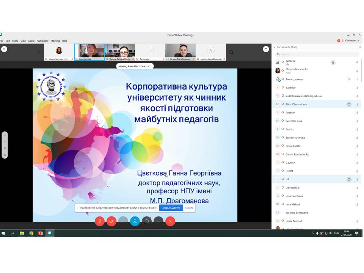Toggle the participants panel button

pos(135,221)
